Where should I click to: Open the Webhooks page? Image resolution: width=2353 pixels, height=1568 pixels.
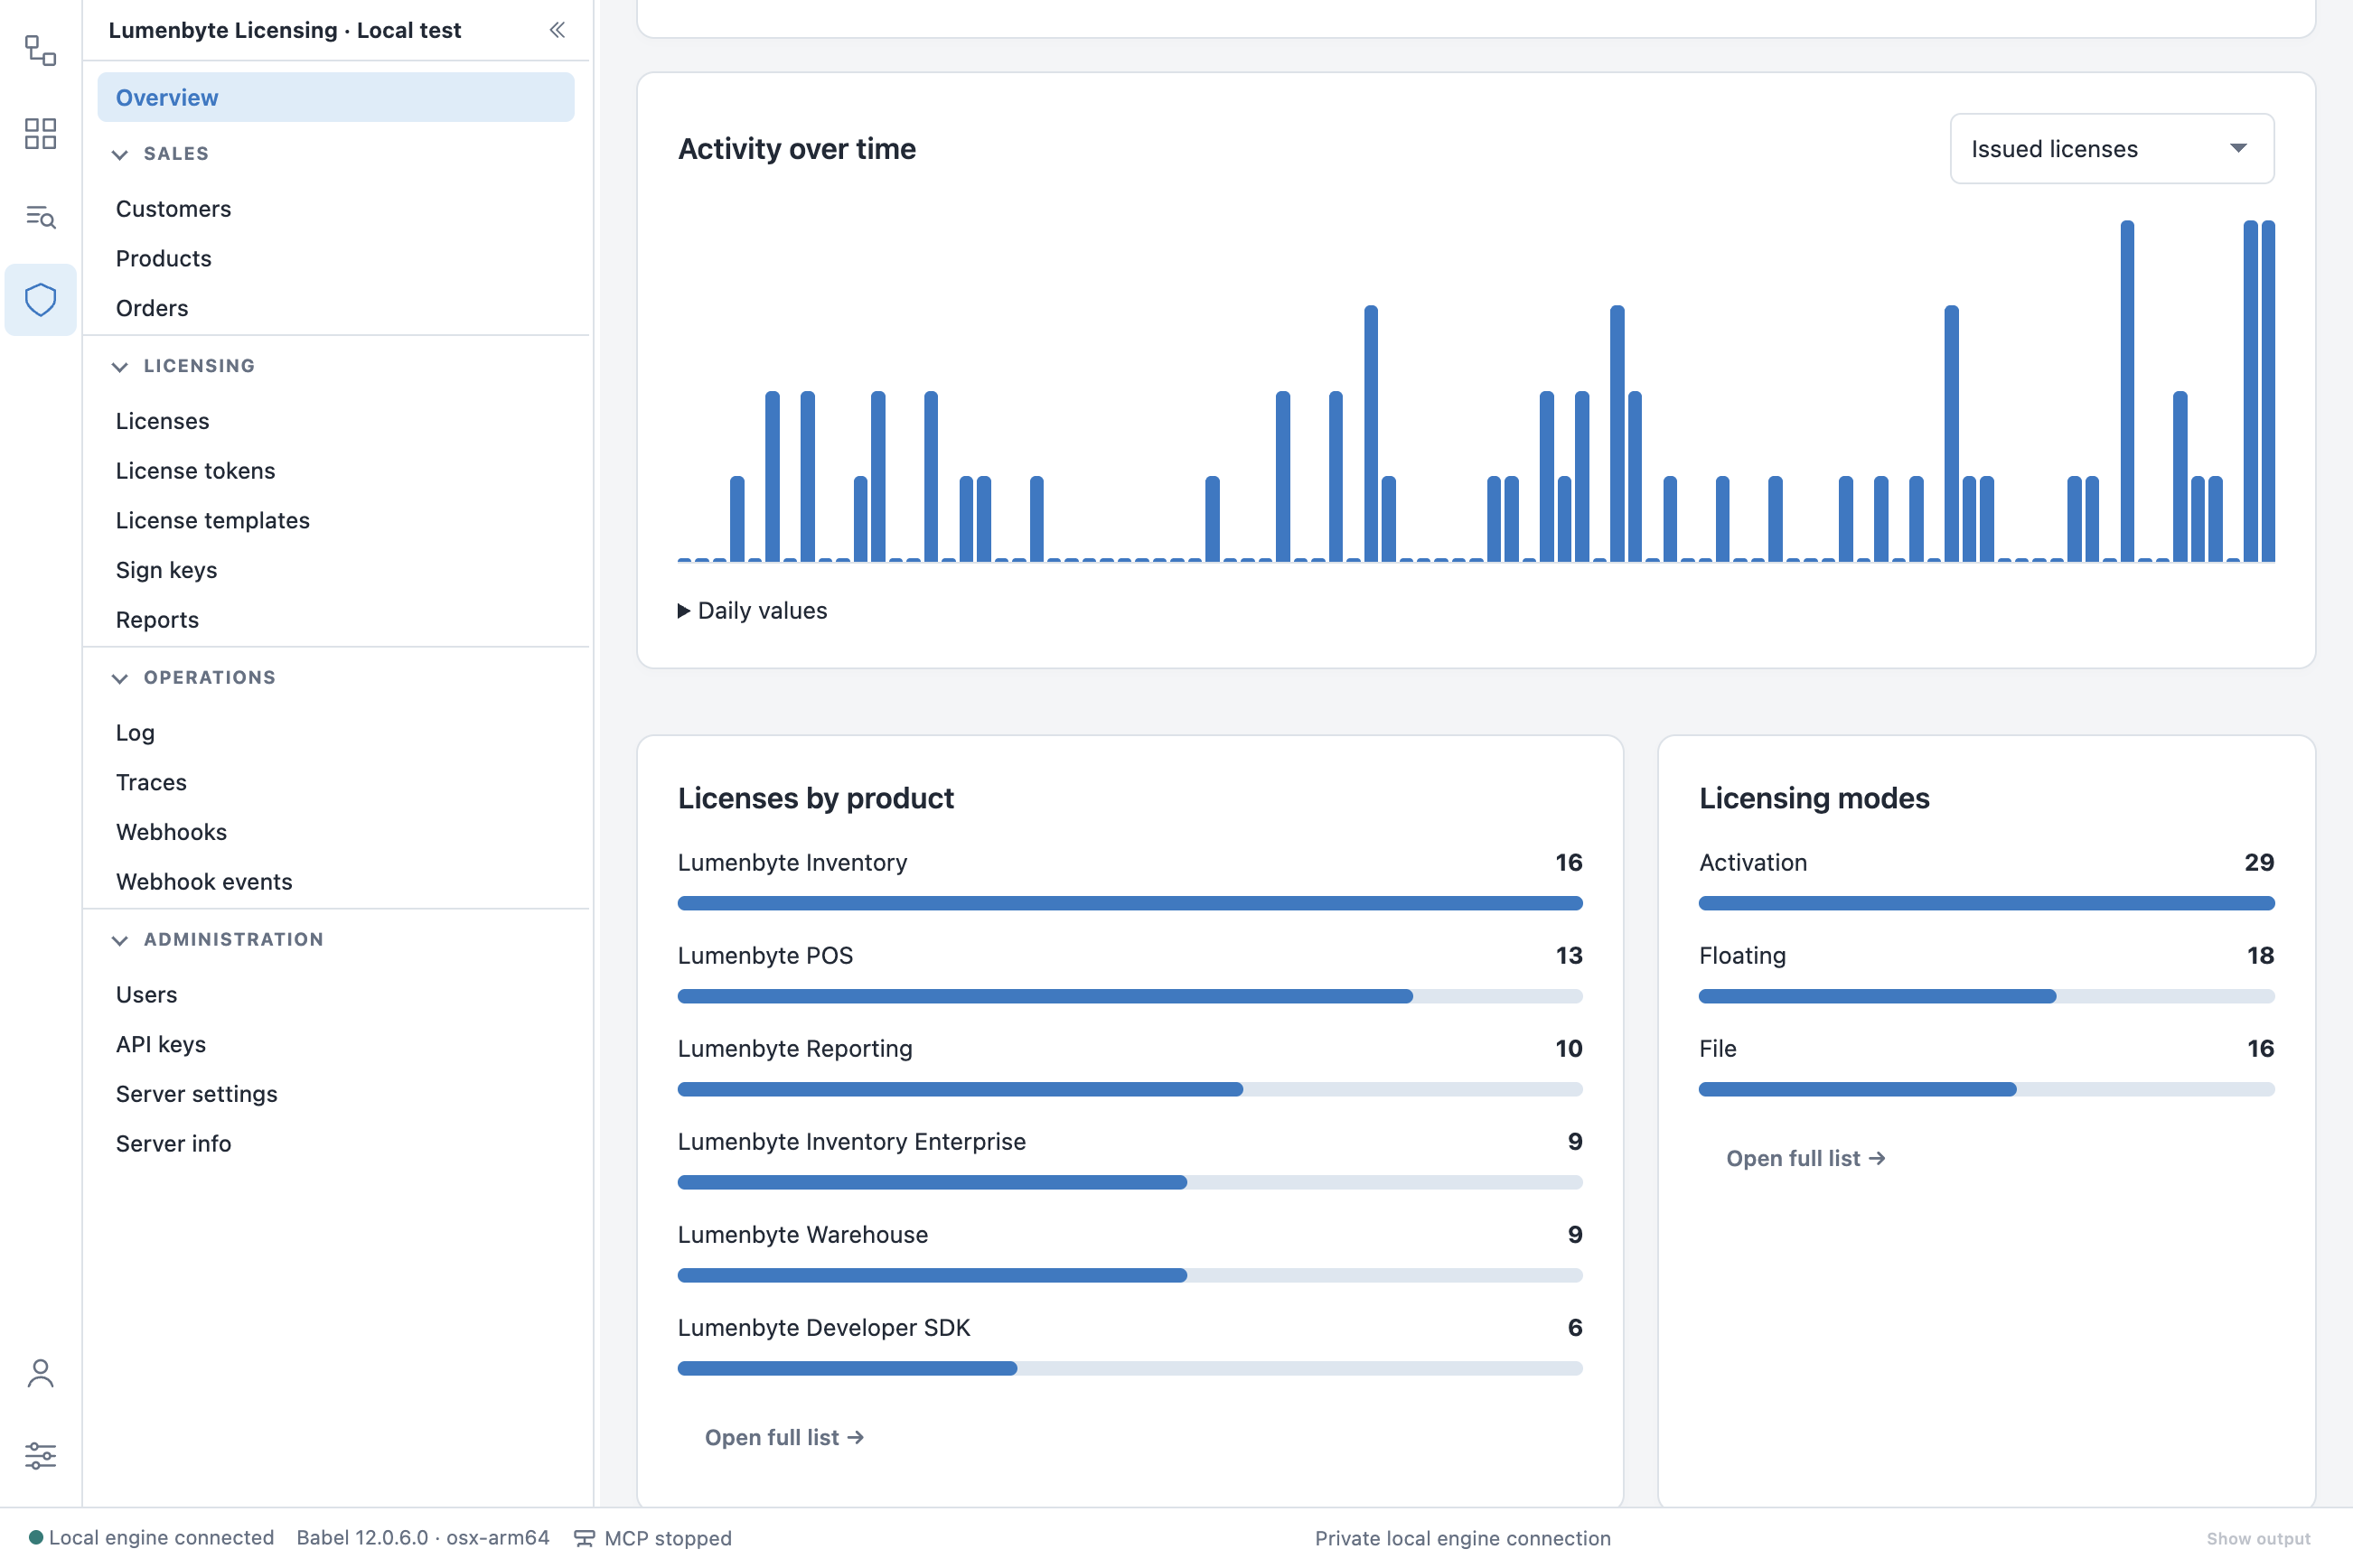coord(171,832)
